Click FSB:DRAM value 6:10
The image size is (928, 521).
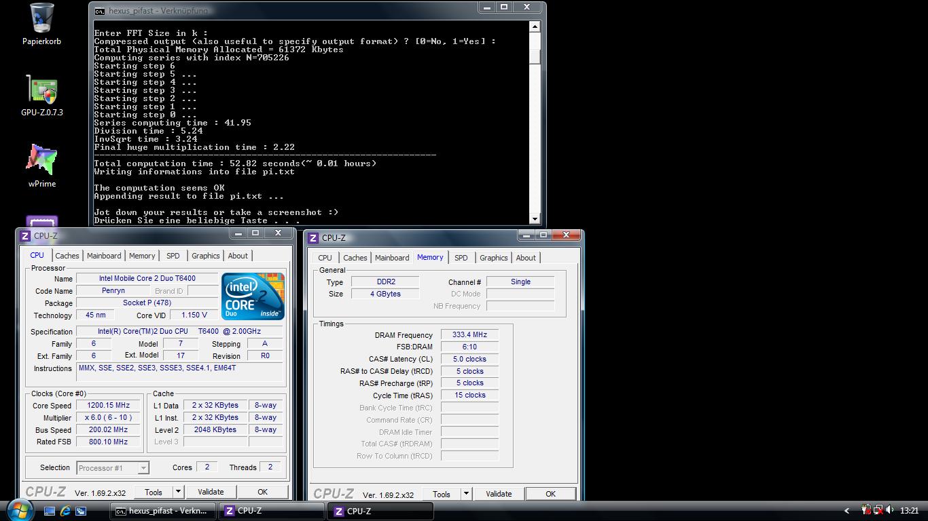[x=469, y=347]
